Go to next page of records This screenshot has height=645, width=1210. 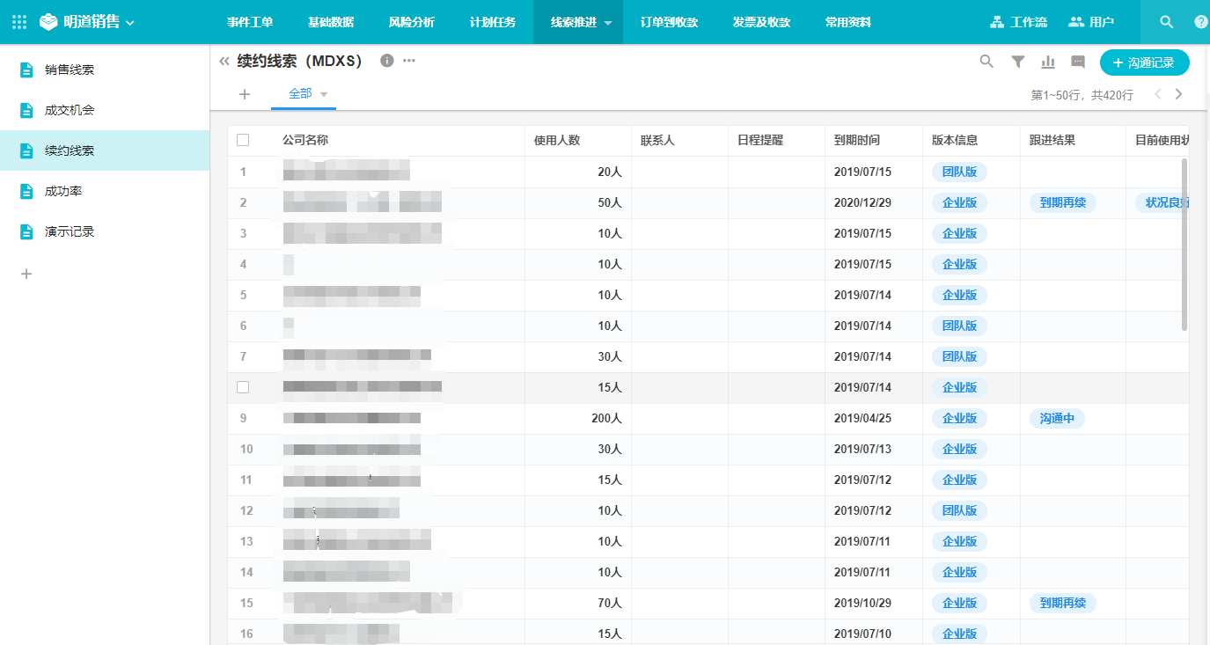(1179, 94)
